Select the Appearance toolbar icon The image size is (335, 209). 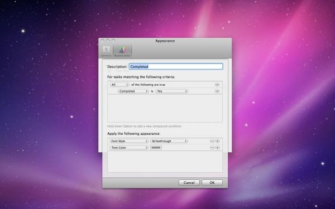coord(122,51)
